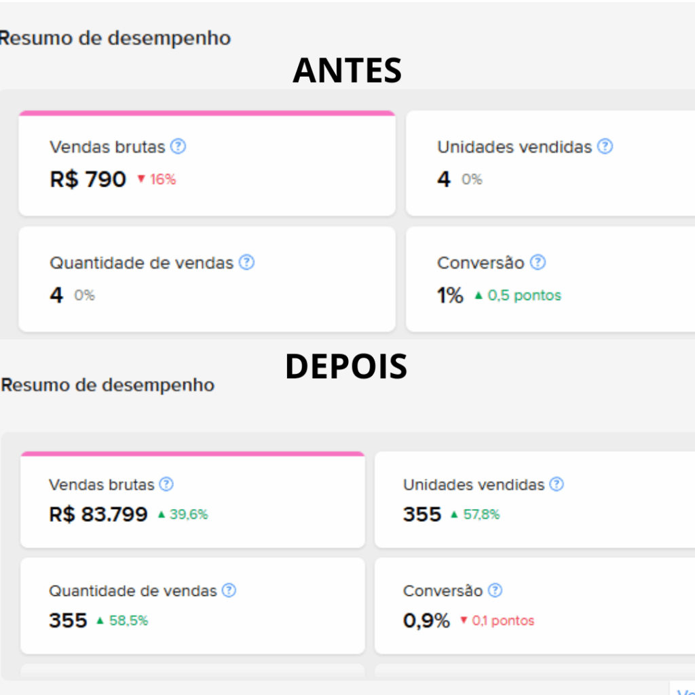This screenshot has width=695, height=695.
Task: Click the 58,5% growth indicator
Action: 122,620
